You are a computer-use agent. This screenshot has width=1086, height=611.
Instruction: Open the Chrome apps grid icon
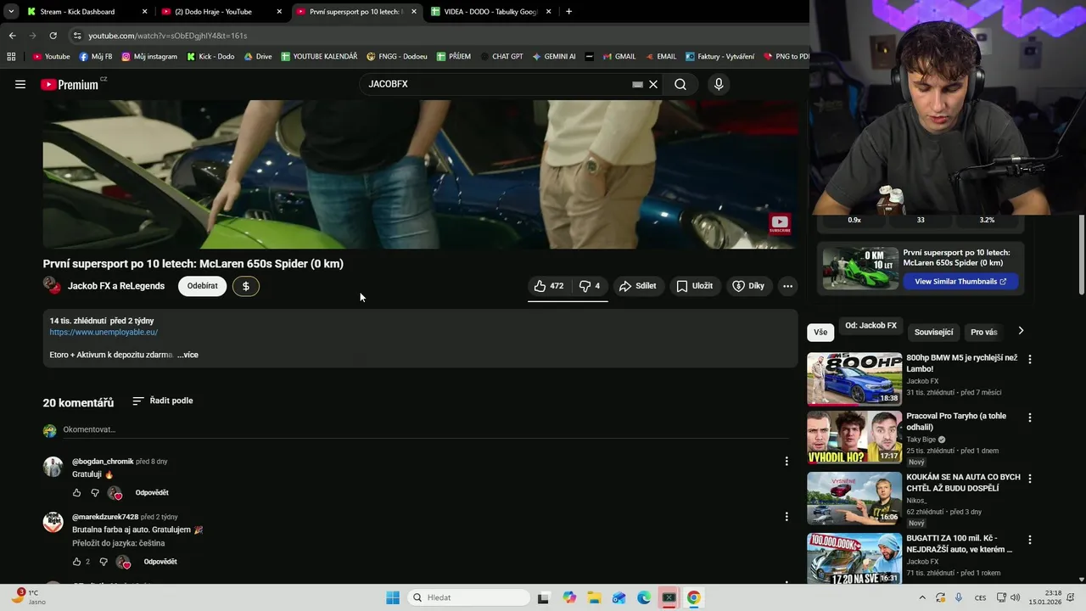(11, 57)
